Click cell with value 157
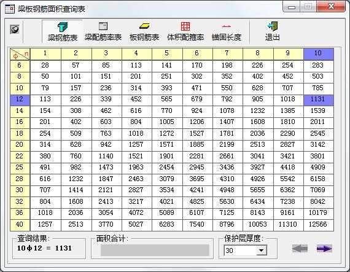Viewport: 350px width, 272px height. coord(76,88)
